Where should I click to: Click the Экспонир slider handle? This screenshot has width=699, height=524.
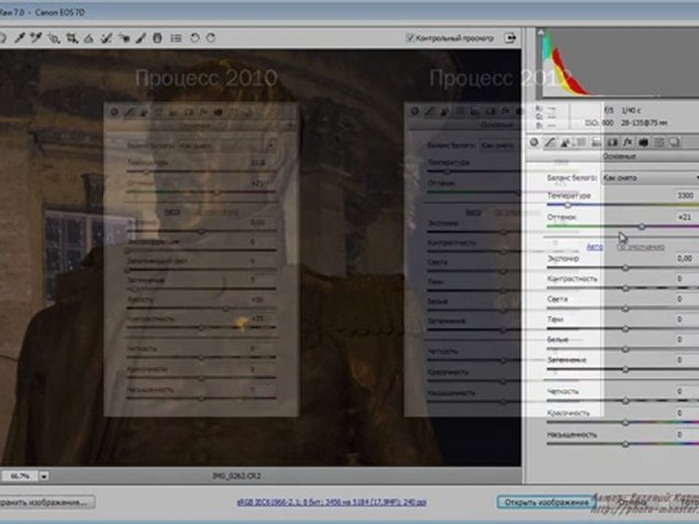click(625, 268)
